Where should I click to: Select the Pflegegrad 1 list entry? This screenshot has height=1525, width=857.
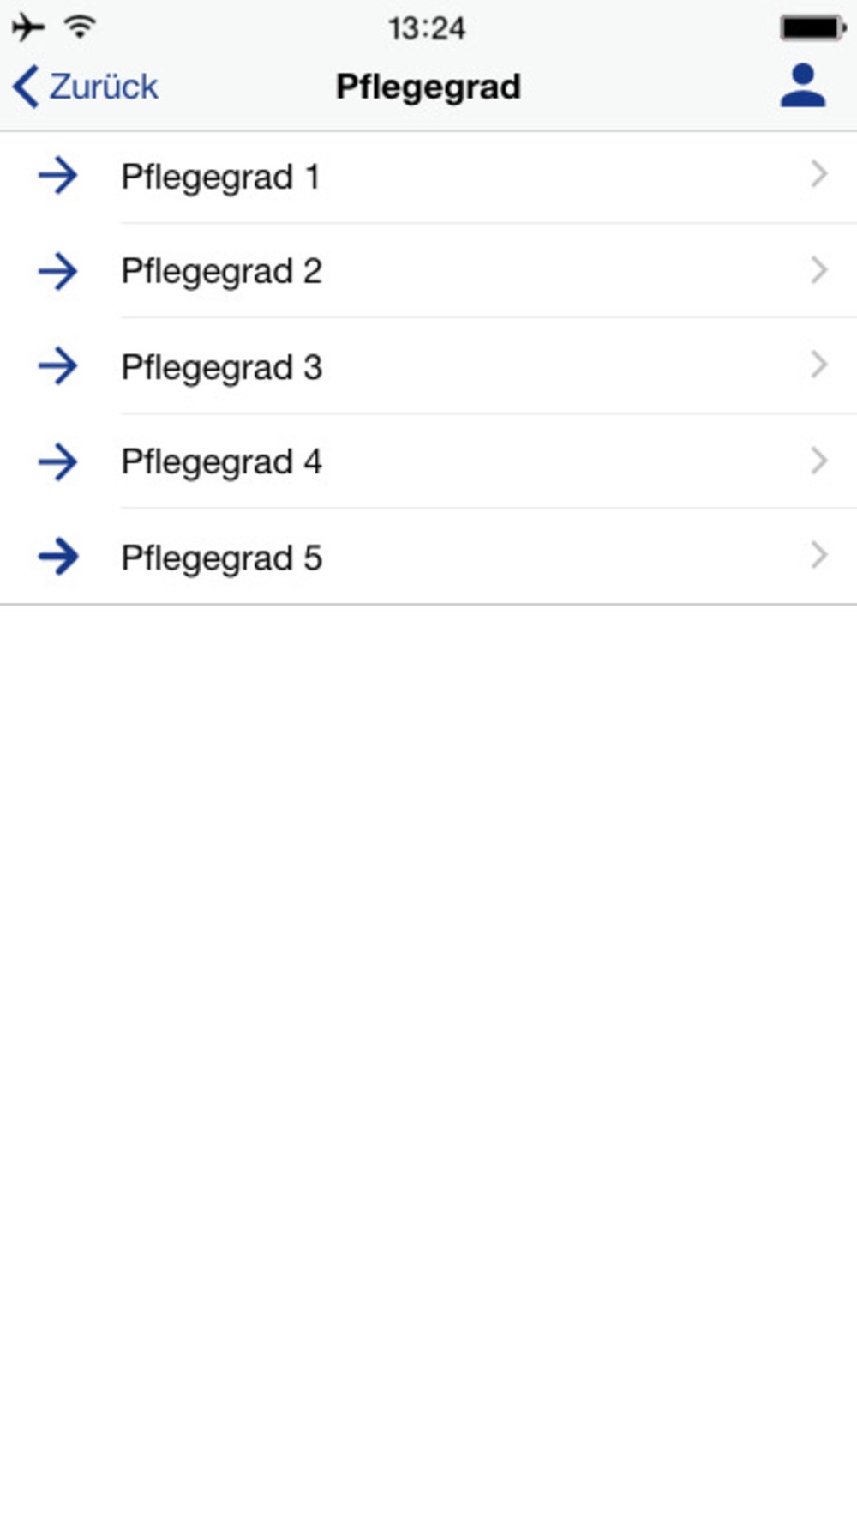pos(220,178)
